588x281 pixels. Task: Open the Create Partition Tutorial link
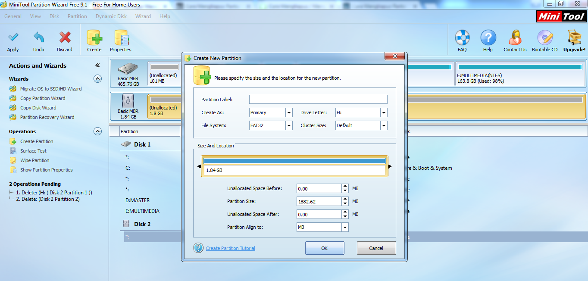(230, 248)
